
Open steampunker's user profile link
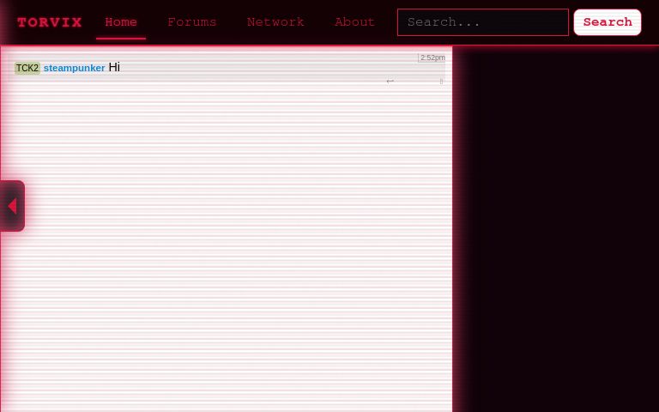tap(74, 68)
